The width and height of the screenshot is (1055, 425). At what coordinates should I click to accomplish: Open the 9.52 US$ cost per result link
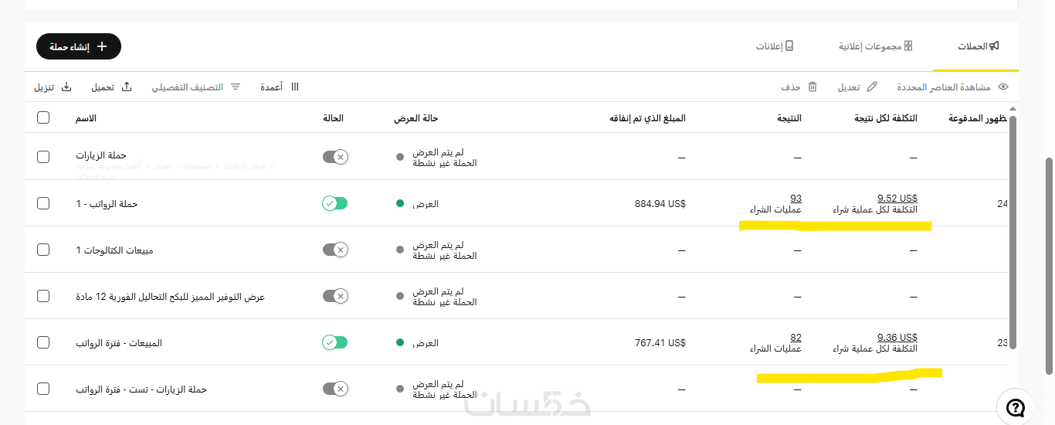897,198
